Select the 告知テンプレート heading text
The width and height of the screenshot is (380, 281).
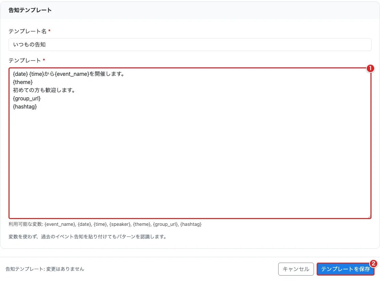tap(30, 10)
